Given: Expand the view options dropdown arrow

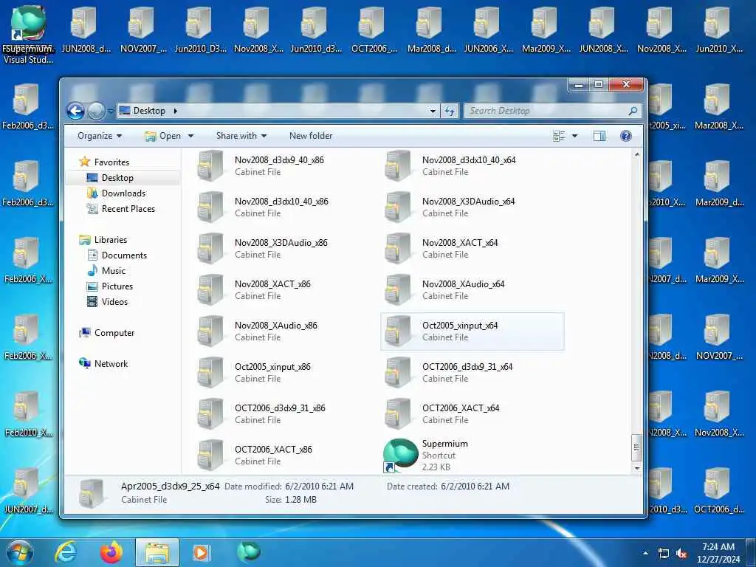Looking at the screenshot, I should point(574,137).
